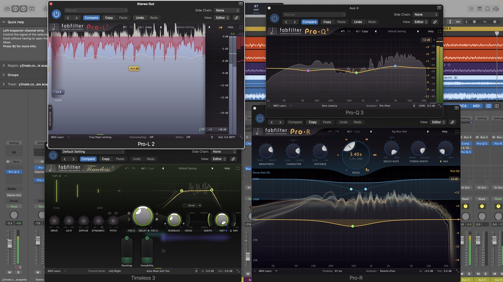The width and height of the screenshot is (503, 282).
Task: Click the undo arrow in the Pro-L 2 interface
Action: 125,27
